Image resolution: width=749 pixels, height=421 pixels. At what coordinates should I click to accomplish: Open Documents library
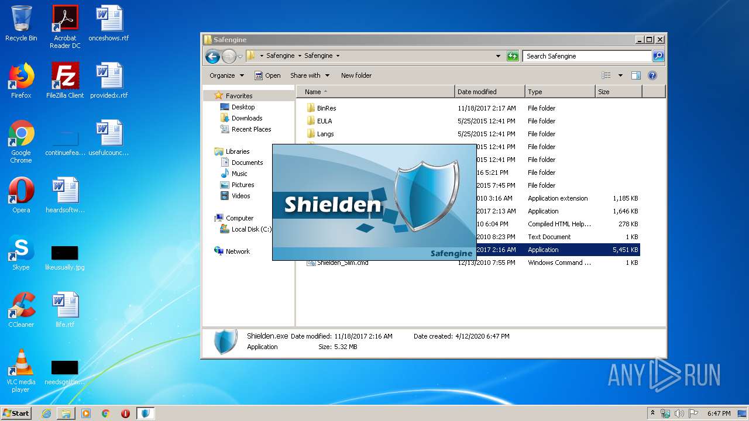click(247, 163)
